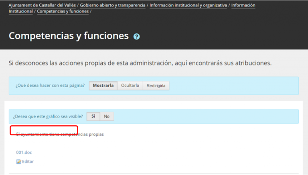Click the '¿Qué desea hacer con esta página?' label
Screen dimensions: 308x175
click(50, 85)
